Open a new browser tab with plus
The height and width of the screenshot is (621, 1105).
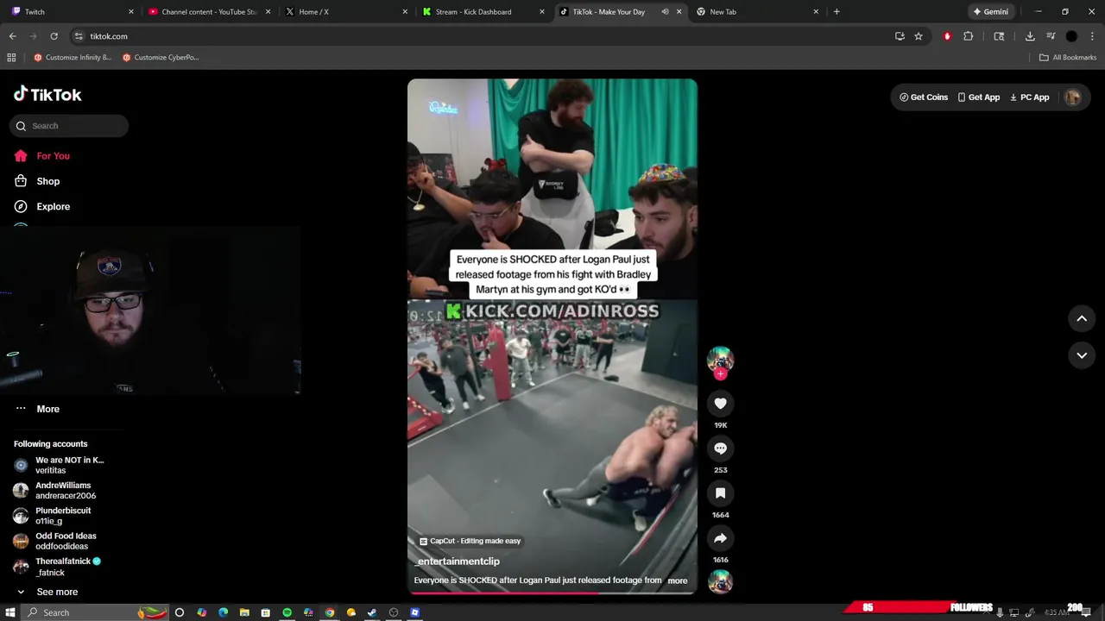(x=837, y=12)
